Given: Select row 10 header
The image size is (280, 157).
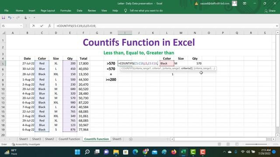Looking at the screenshot, I should (3, 89).
